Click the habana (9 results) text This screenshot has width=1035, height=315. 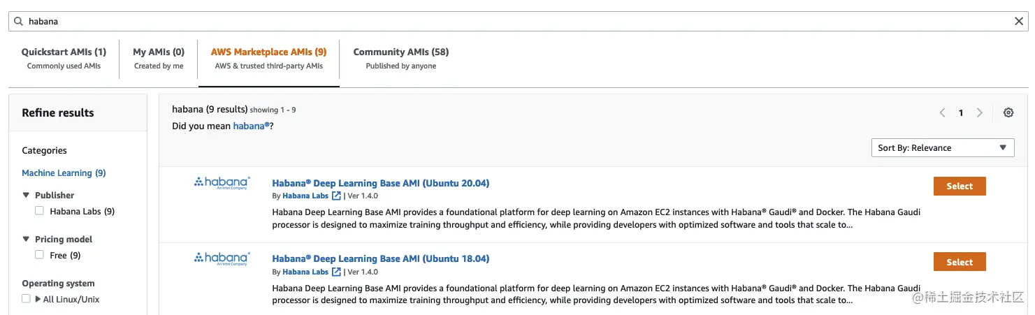(x=210, y=109)
